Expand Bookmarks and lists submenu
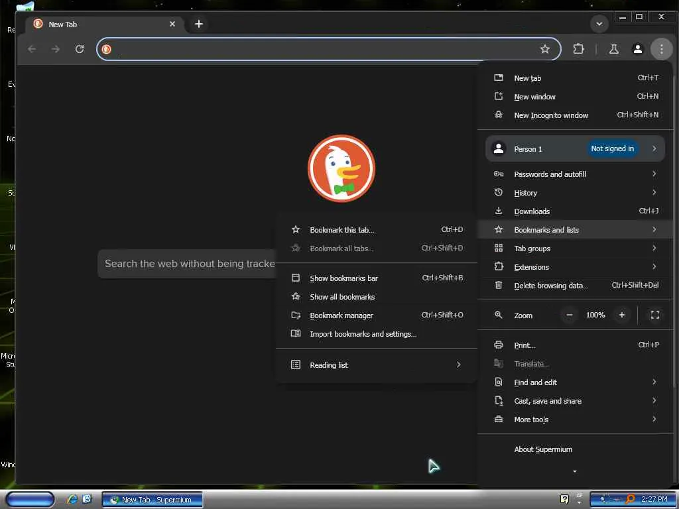679x509 pixels. coord(576,230)
